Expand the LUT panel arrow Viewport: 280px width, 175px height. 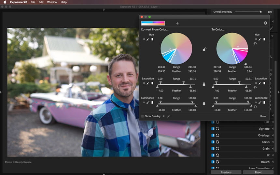[x=273, y=122]
